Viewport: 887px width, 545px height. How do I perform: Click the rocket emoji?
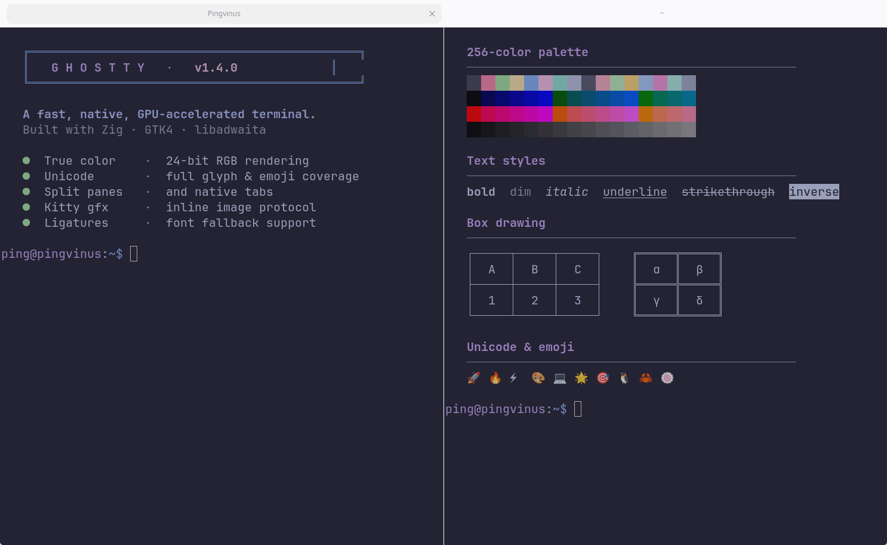click(x=474, y=378)
